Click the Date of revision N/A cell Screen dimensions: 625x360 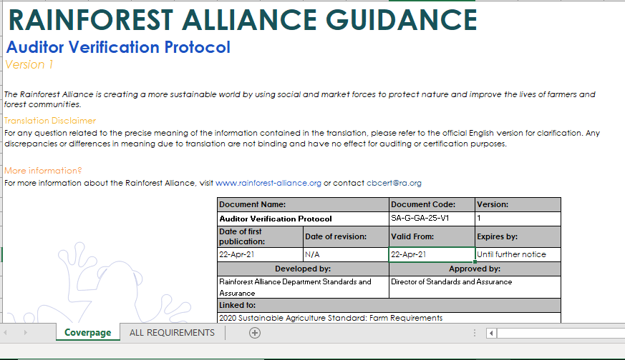(346, 254)
